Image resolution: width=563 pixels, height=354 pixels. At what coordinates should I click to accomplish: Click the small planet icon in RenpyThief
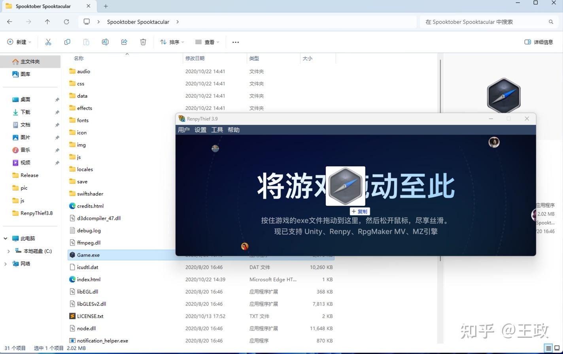tap(215, 148)
